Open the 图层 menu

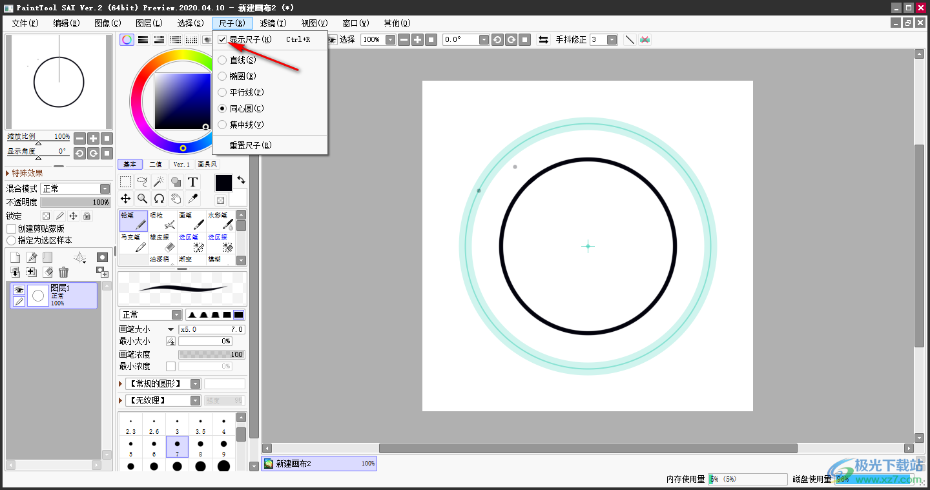(149, 23)
